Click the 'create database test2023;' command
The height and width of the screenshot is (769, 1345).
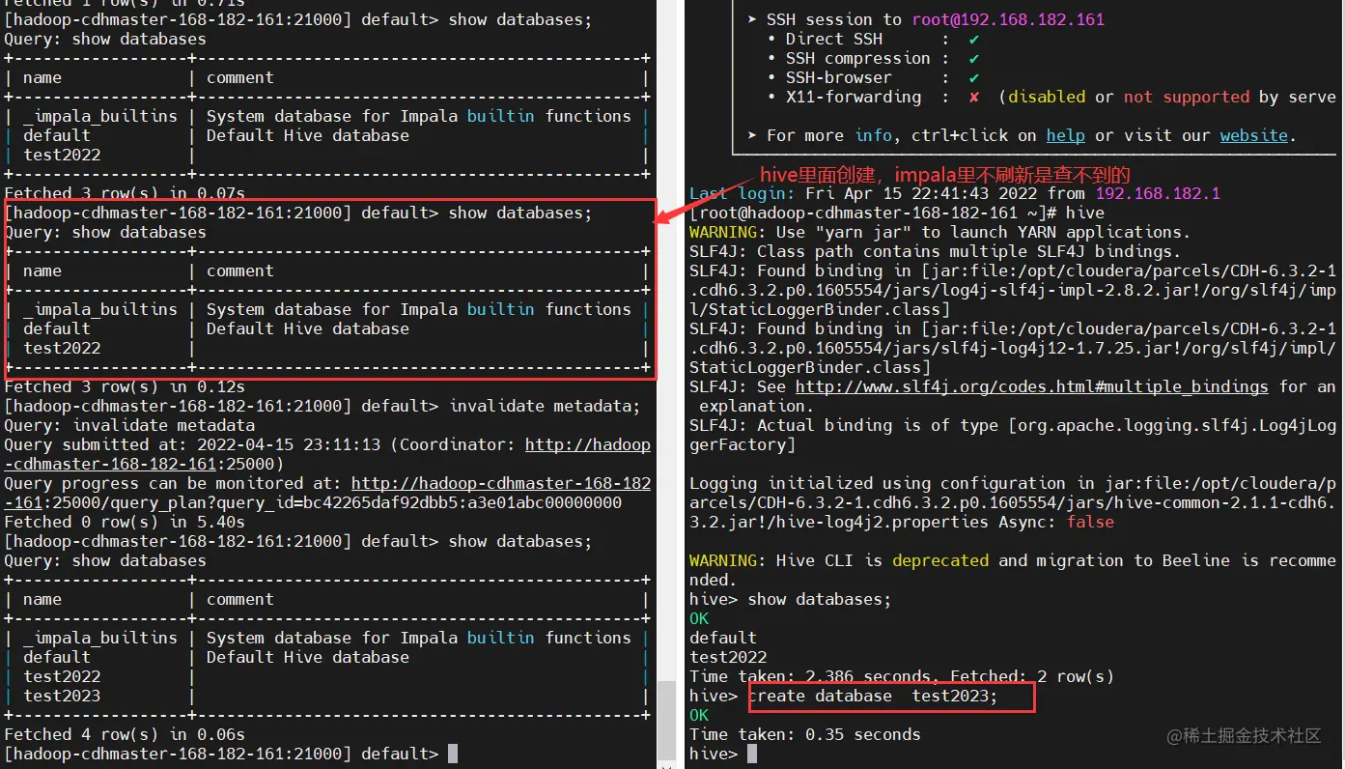point(873,696)
